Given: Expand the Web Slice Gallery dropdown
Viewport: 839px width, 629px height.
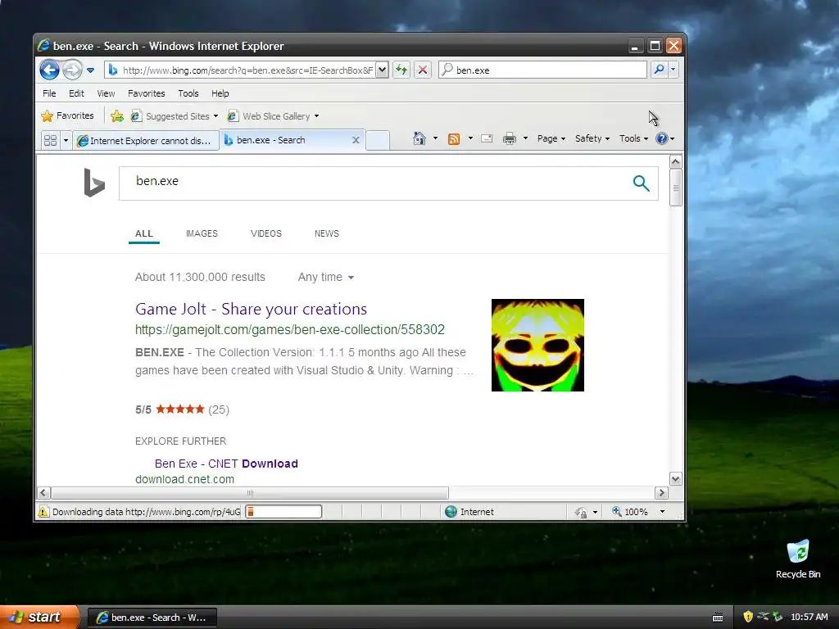Looking at the screenshot, I should [x=317, y=116].
